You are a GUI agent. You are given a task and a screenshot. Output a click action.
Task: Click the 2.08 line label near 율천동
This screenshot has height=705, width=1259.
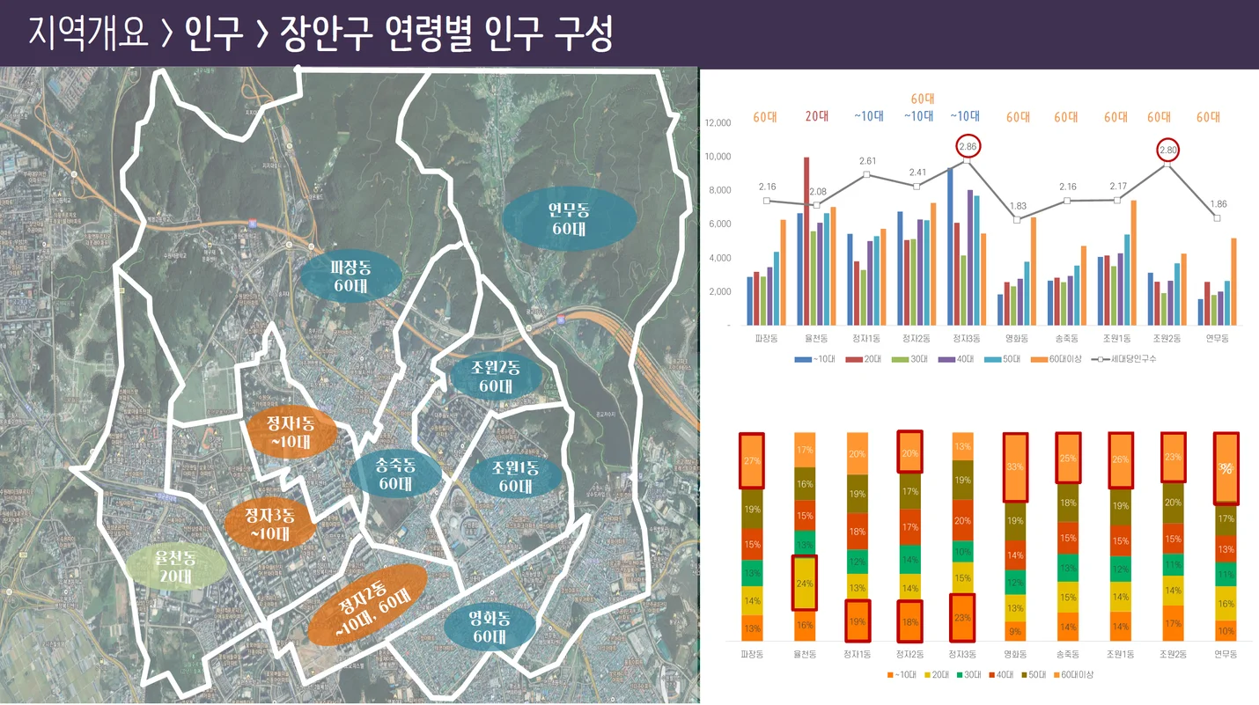coord(817,192)
